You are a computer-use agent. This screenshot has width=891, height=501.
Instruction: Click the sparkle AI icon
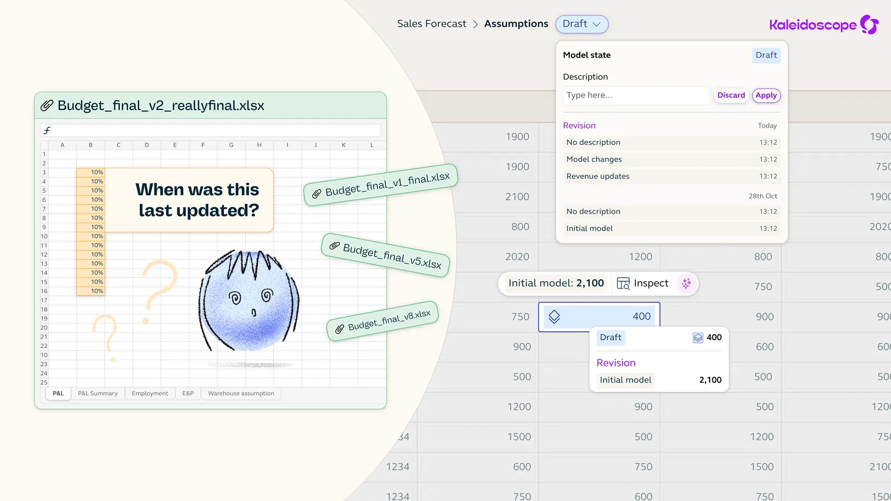(x=686, y=283)
